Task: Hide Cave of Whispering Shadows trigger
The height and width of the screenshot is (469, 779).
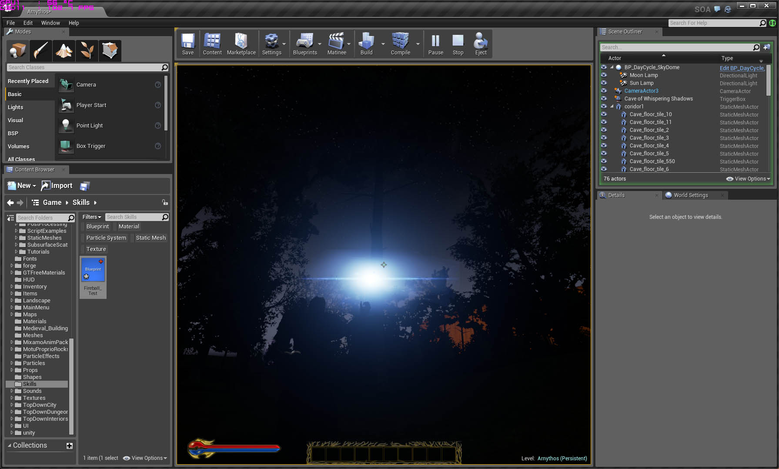Action: coord(604,99)
